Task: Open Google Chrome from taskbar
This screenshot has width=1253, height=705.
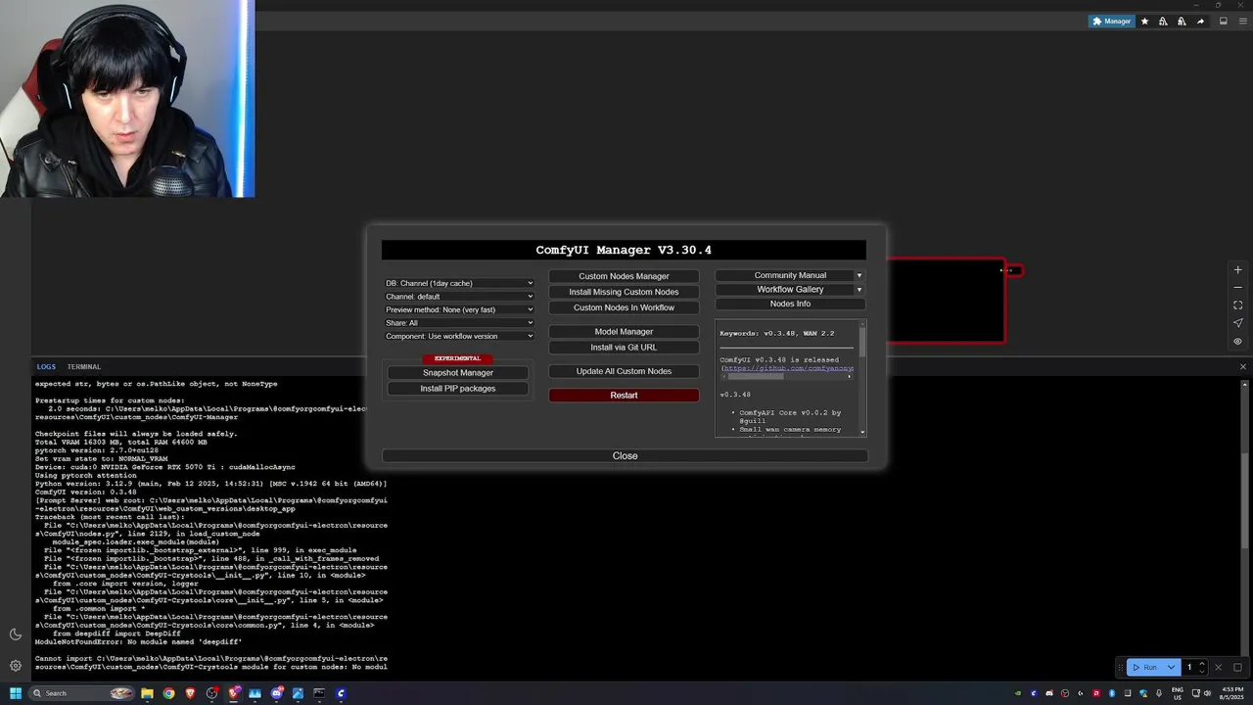Action: pyautogui.click(x=168, y=693)
